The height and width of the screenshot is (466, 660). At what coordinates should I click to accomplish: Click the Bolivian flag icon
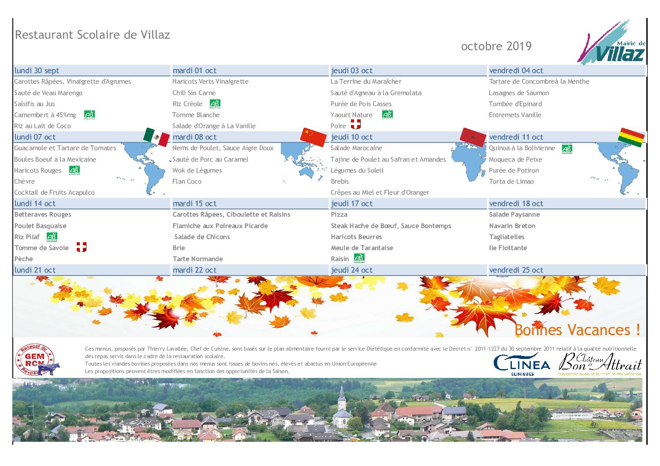[x=631, y=137]
